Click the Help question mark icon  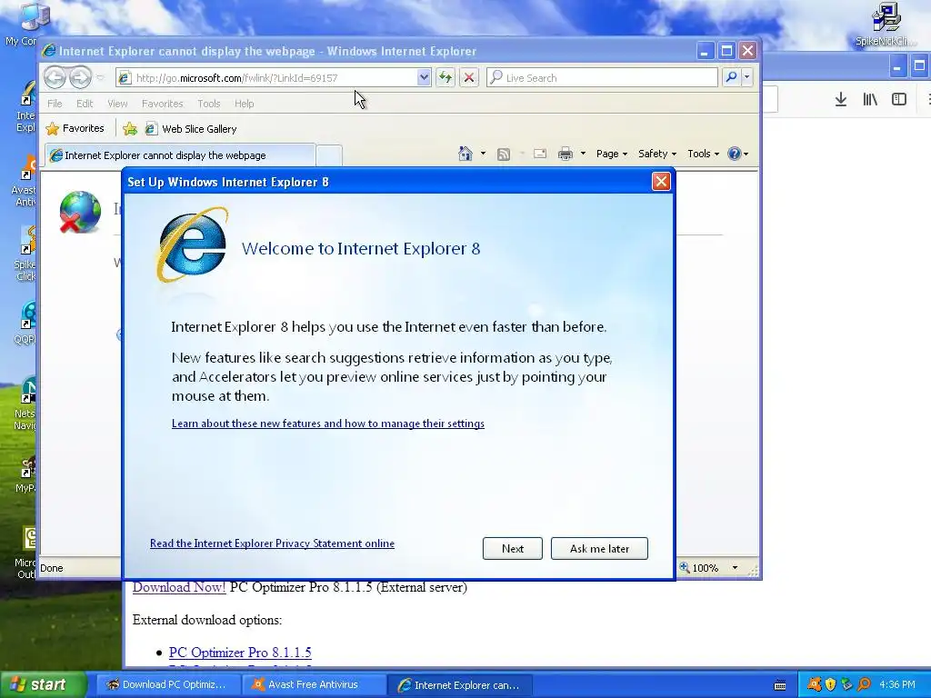point(735,154)
